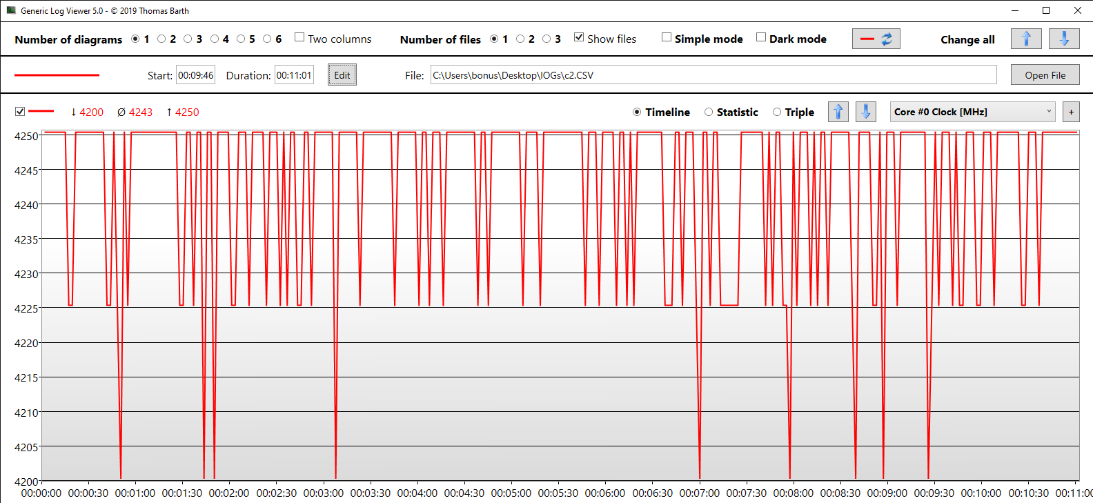Select the Triple view radio button
1093x503 pixels.
[x=777, y=112]
